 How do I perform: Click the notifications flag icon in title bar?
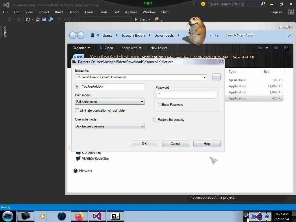coord(194,4)
